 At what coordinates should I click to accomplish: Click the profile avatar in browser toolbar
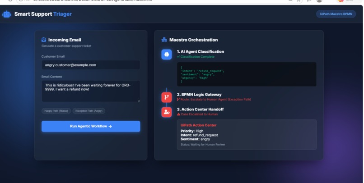[x=319, y=1]
